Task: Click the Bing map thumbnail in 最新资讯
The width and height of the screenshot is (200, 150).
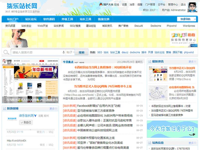Action: tap(158, 93)
